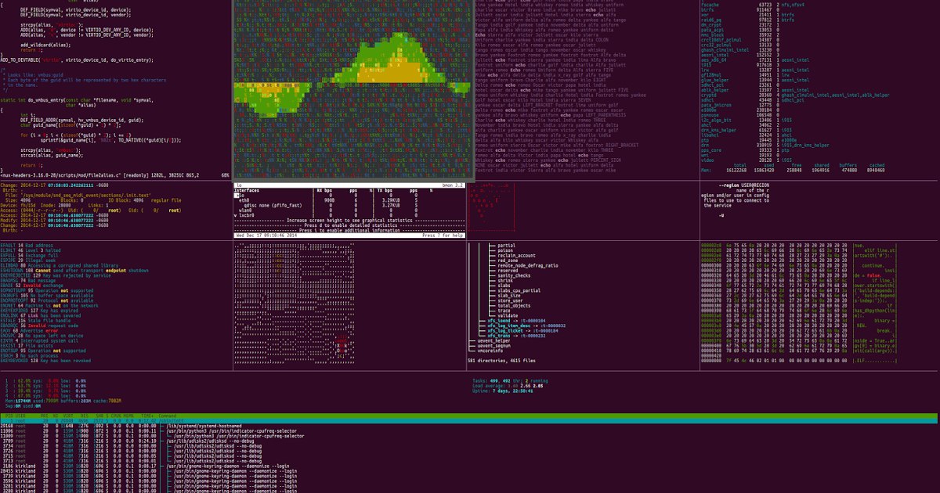Click the total_objects tree entry
Viewport: 940px width, 493px height.
coord(514,306)
